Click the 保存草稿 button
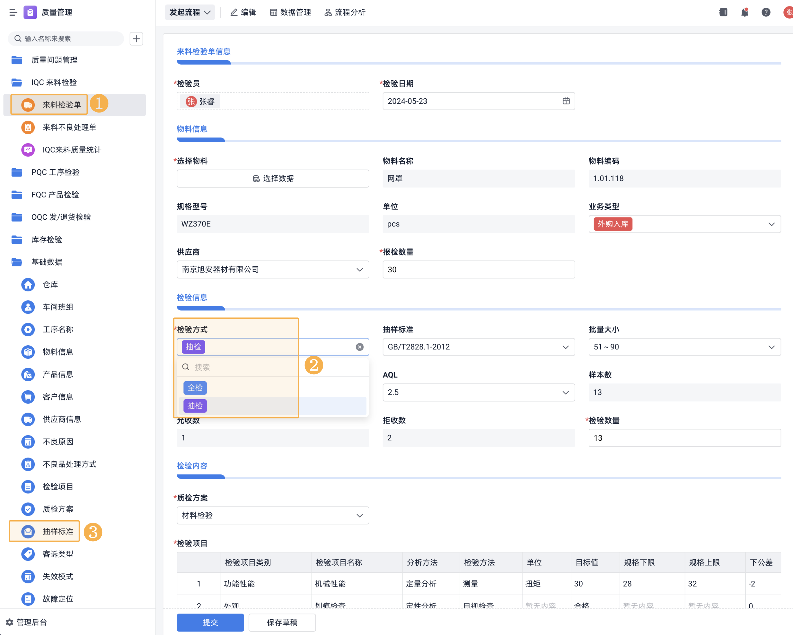 coord(282,623)
